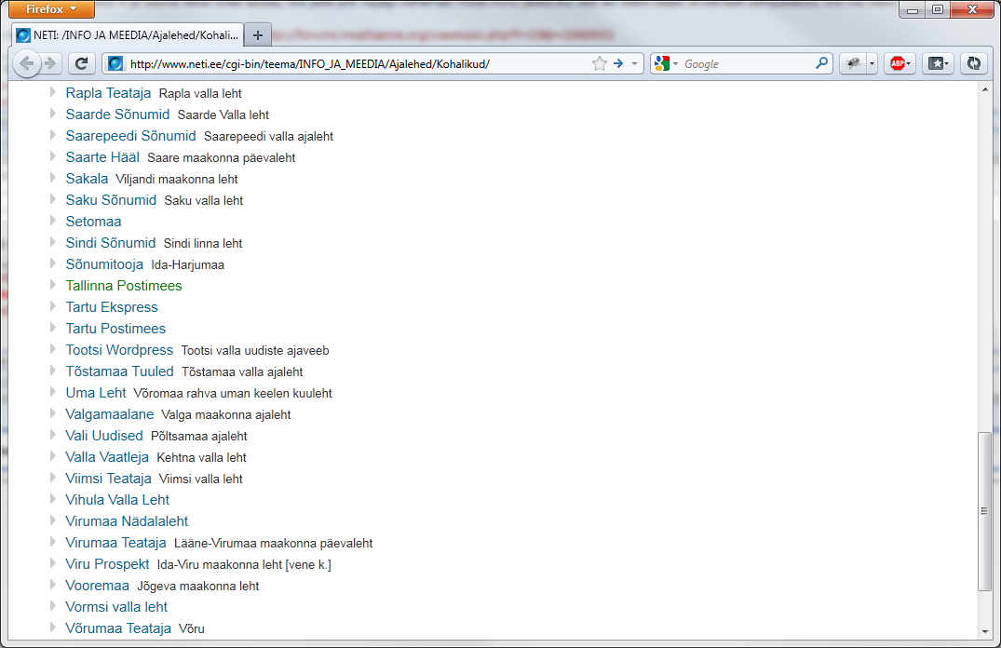Go forward to the next page
This screenshot has height=648, width=1001.
point(50,63)
